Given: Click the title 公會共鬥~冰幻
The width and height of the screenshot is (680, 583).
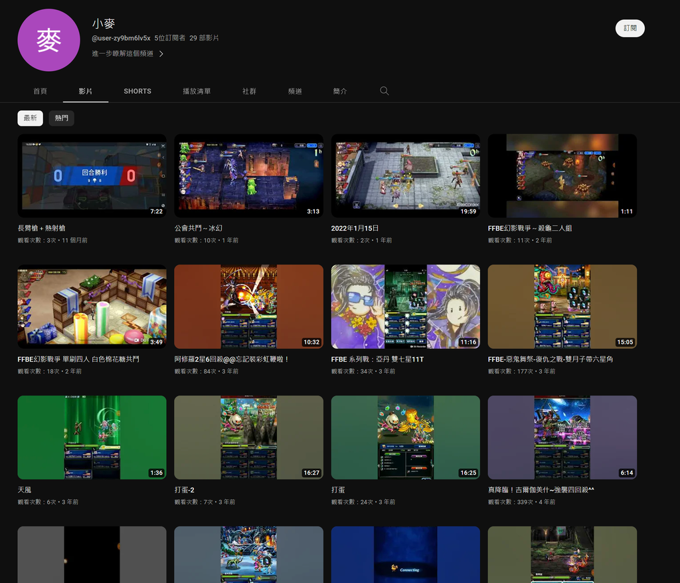Looking at the screenshot, I should (198, 228).
